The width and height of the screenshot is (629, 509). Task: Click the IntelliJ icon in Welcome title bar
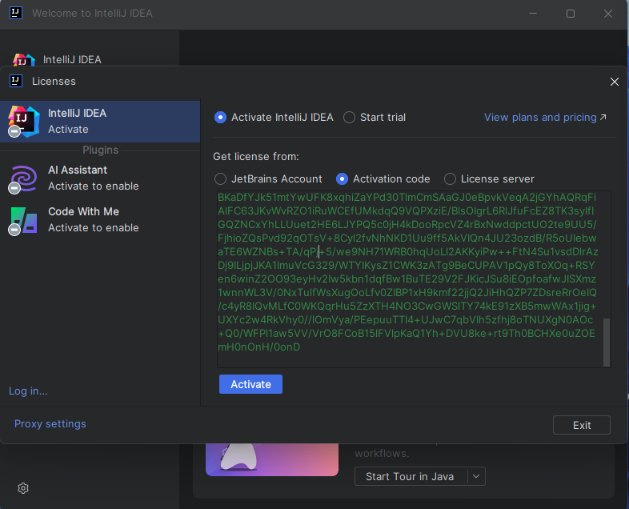(x=15, y=14)
